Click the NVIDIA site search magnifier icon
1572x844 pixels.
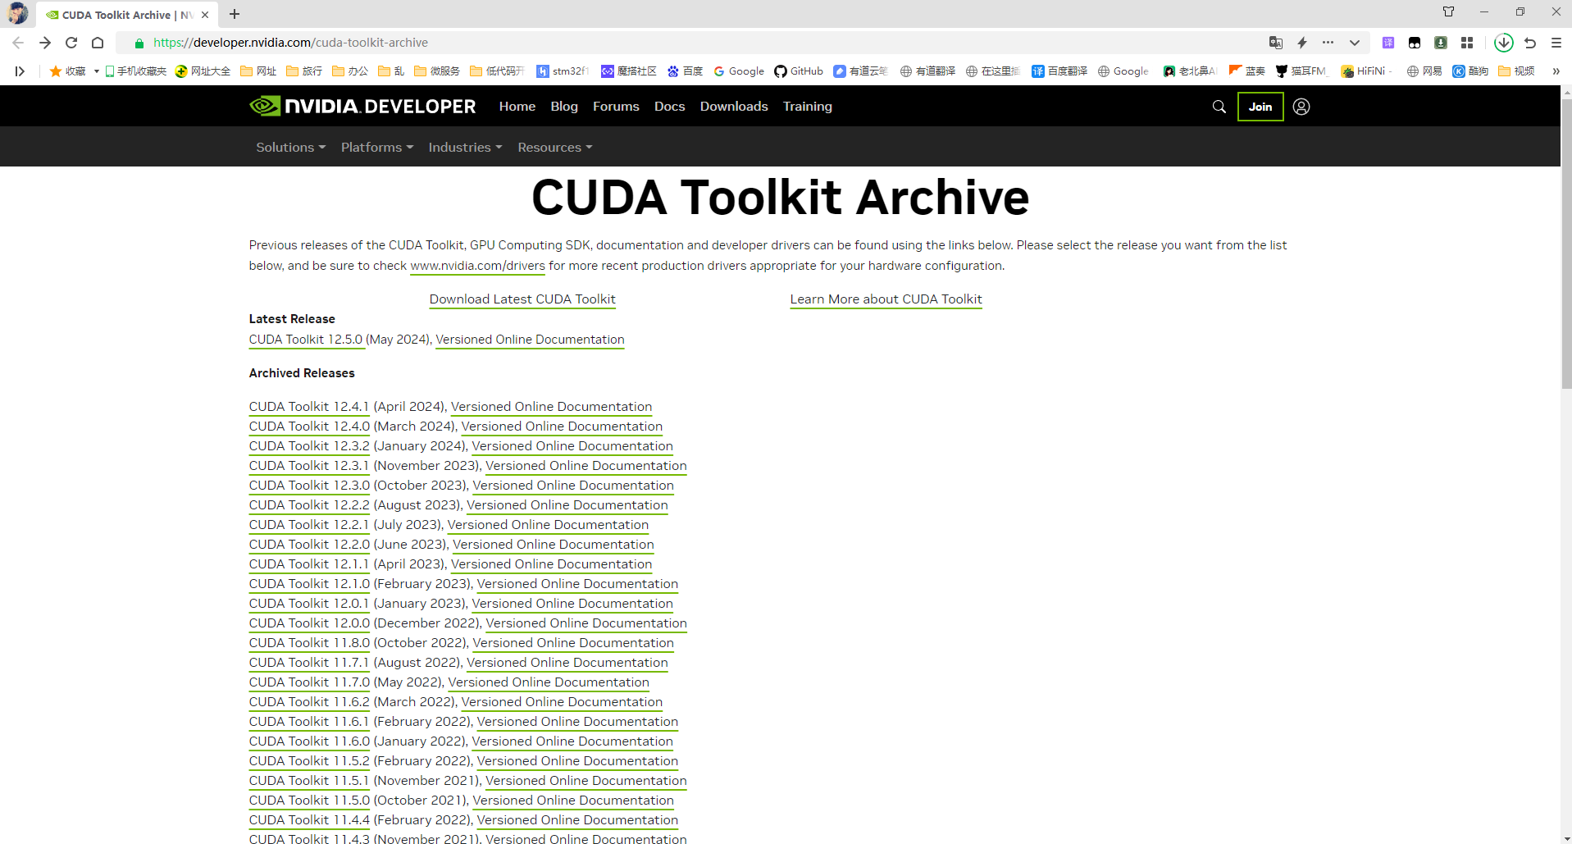(x=1219, y=107)
